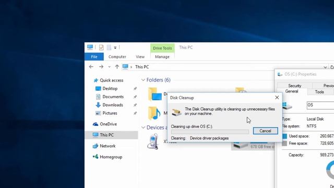This screenshot has width=334, height=188.
Task: Click the Quick access star icon
Action: (96, 80)
